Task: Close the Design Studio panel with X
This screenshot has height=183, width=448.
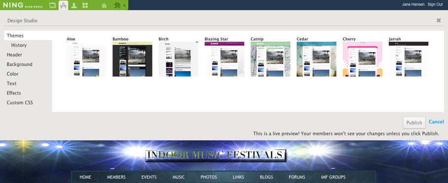Action: coord(439,21)
